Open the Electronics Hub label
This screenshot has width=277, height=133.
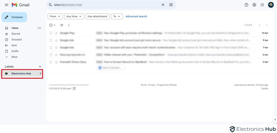coord(21,73)
